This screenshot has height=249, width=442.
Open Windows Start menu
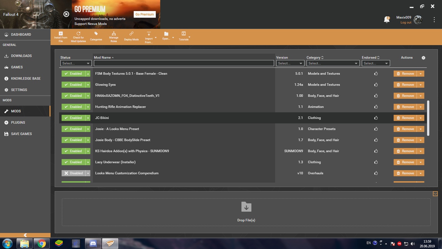tap(7, 243)
